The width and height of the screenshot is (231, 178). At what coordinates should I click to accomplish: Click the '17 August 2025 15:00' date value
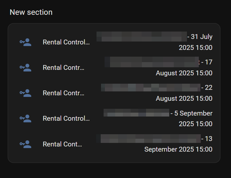184,73
